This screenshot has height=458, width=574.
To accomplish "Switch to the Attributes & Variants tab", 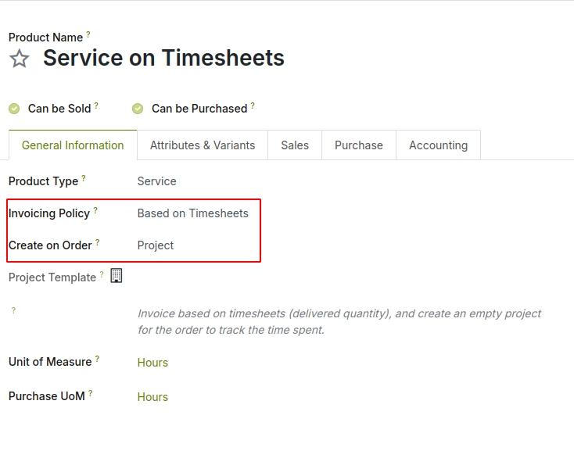I will click(203, 145).
